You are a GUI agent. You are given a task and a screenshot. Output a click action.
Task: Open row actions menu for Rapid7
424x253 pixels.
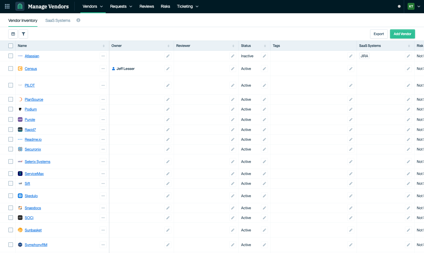click(103, 130)
